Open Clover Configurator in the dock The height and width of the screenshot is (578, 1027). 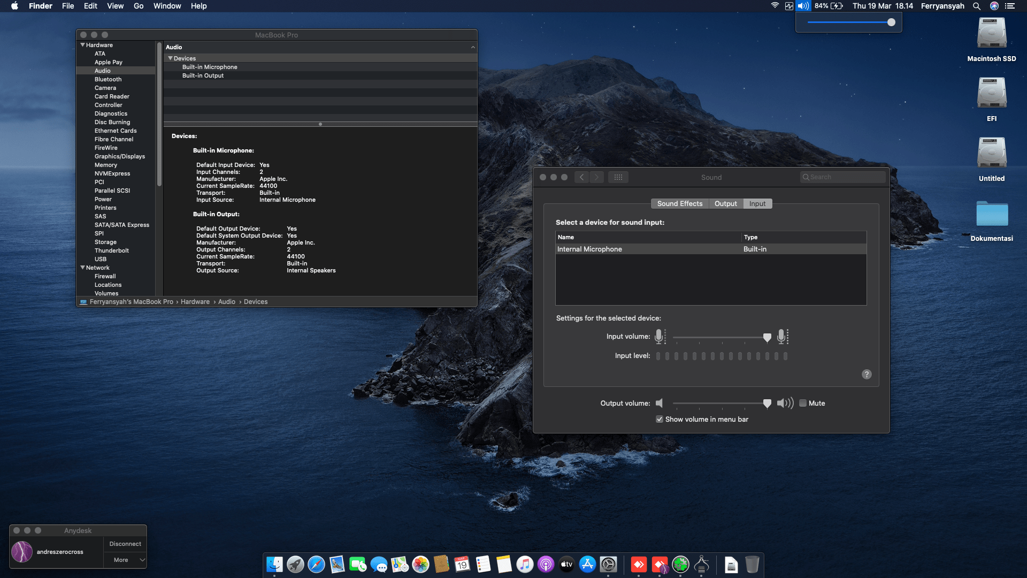tap(680, 564)
